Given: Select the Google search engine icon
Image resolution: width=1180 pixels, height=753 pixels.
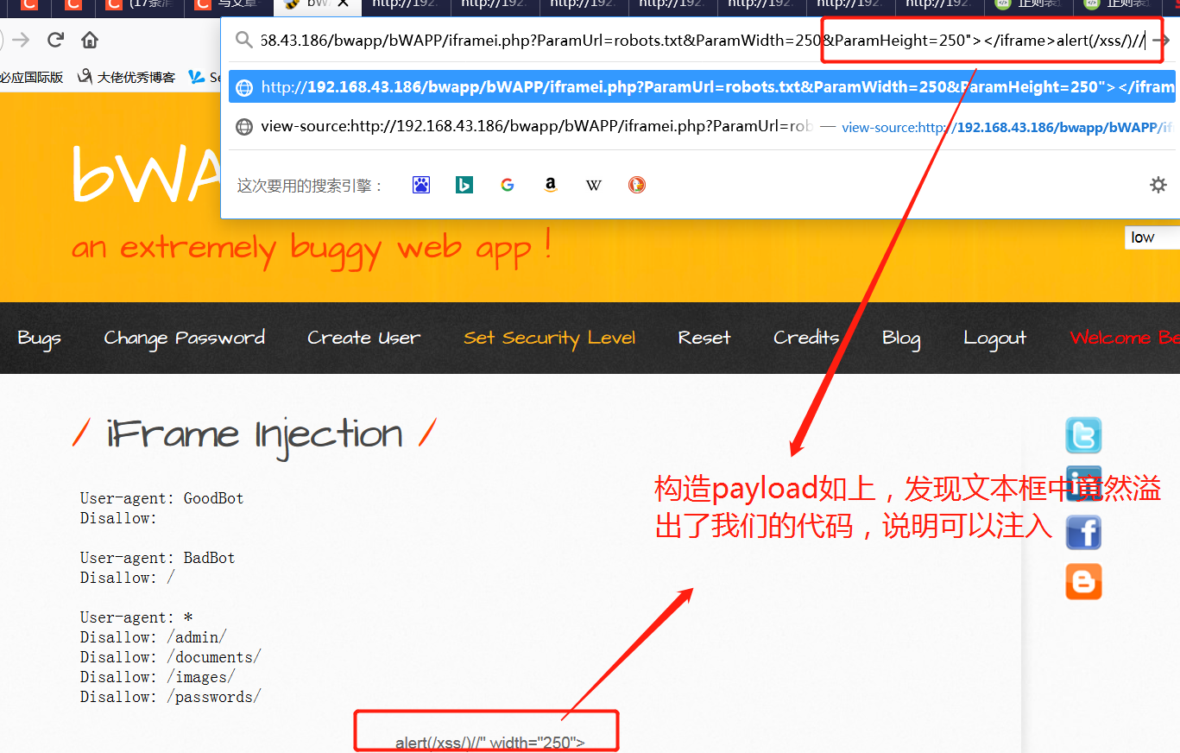Looking at the screenshot, I should pos(507,184).
